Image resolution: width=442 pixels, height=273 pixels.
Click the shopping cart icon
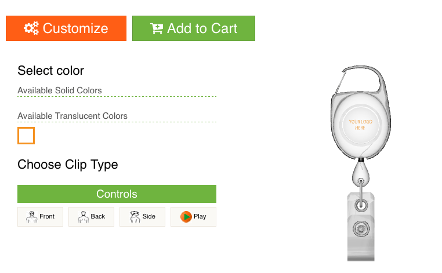[x=157, y=28]
